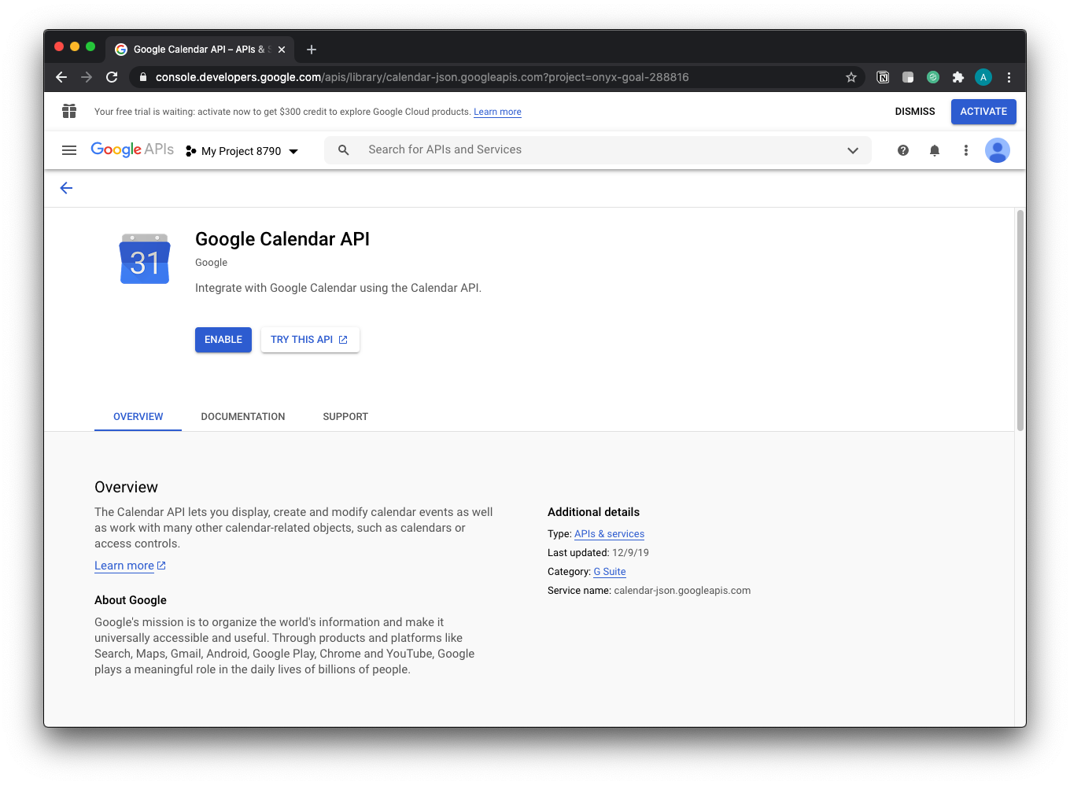The width and height of the screenshot is (1070, 785).
Task: Dismiss the free trial banner
Action: [x=915, y=112]
